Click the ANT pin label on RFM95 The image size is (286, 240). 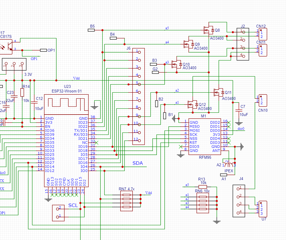coord(216,151)
